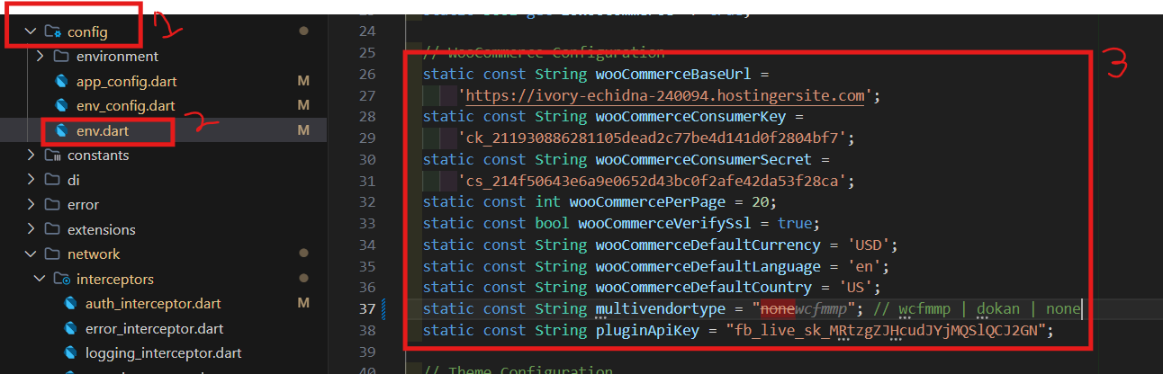Click the wooCommerceConsumerKey identifier
This screenshot has height=374, width=1163.
point(691,116)
